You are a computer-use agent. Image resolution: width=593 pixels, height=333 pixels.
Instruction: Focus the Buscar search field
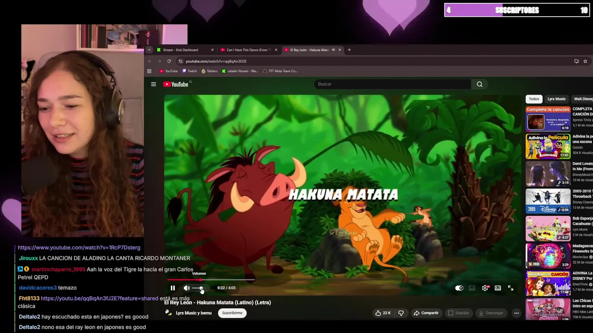point(392,84)
